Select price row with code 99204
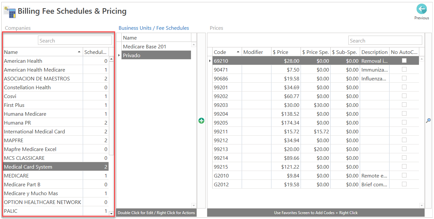This screenshot has height=219, width=434. pyautogui.click(x=316, y=114)
